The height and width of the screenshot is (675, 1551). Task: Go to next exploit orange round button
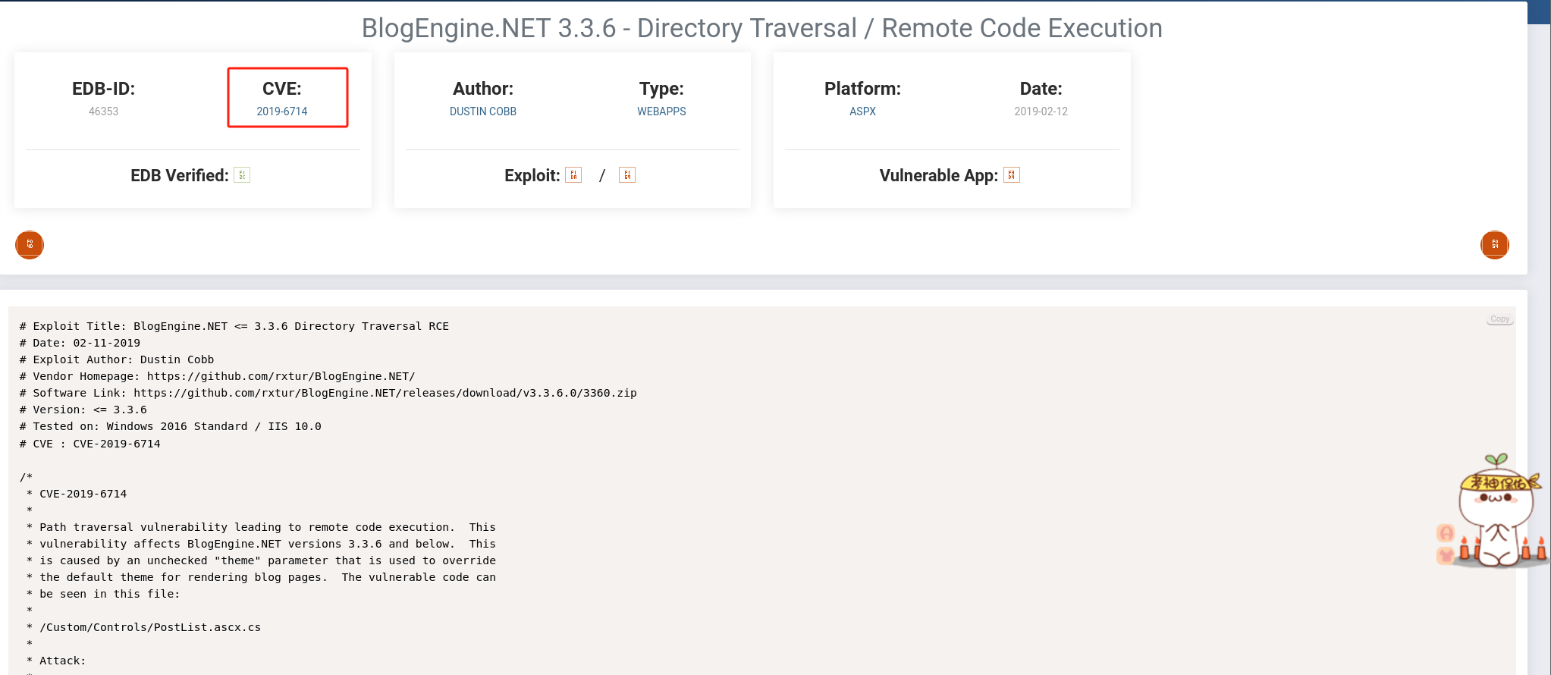pyautogui.click(x=1495, y=245)
